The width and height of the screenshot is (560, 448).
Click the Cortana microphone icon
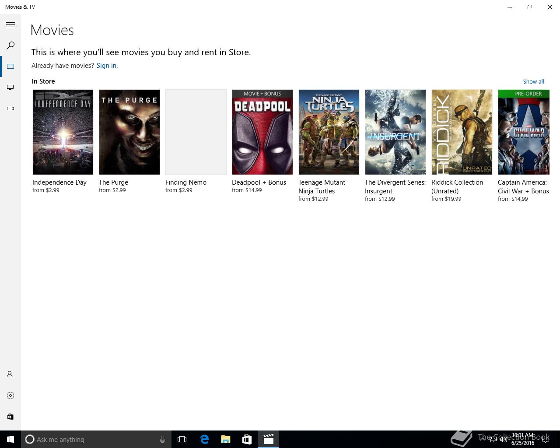162,439
